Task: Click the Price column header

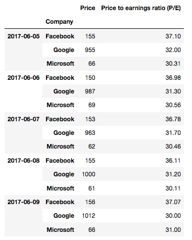Action: pos(87,8)
